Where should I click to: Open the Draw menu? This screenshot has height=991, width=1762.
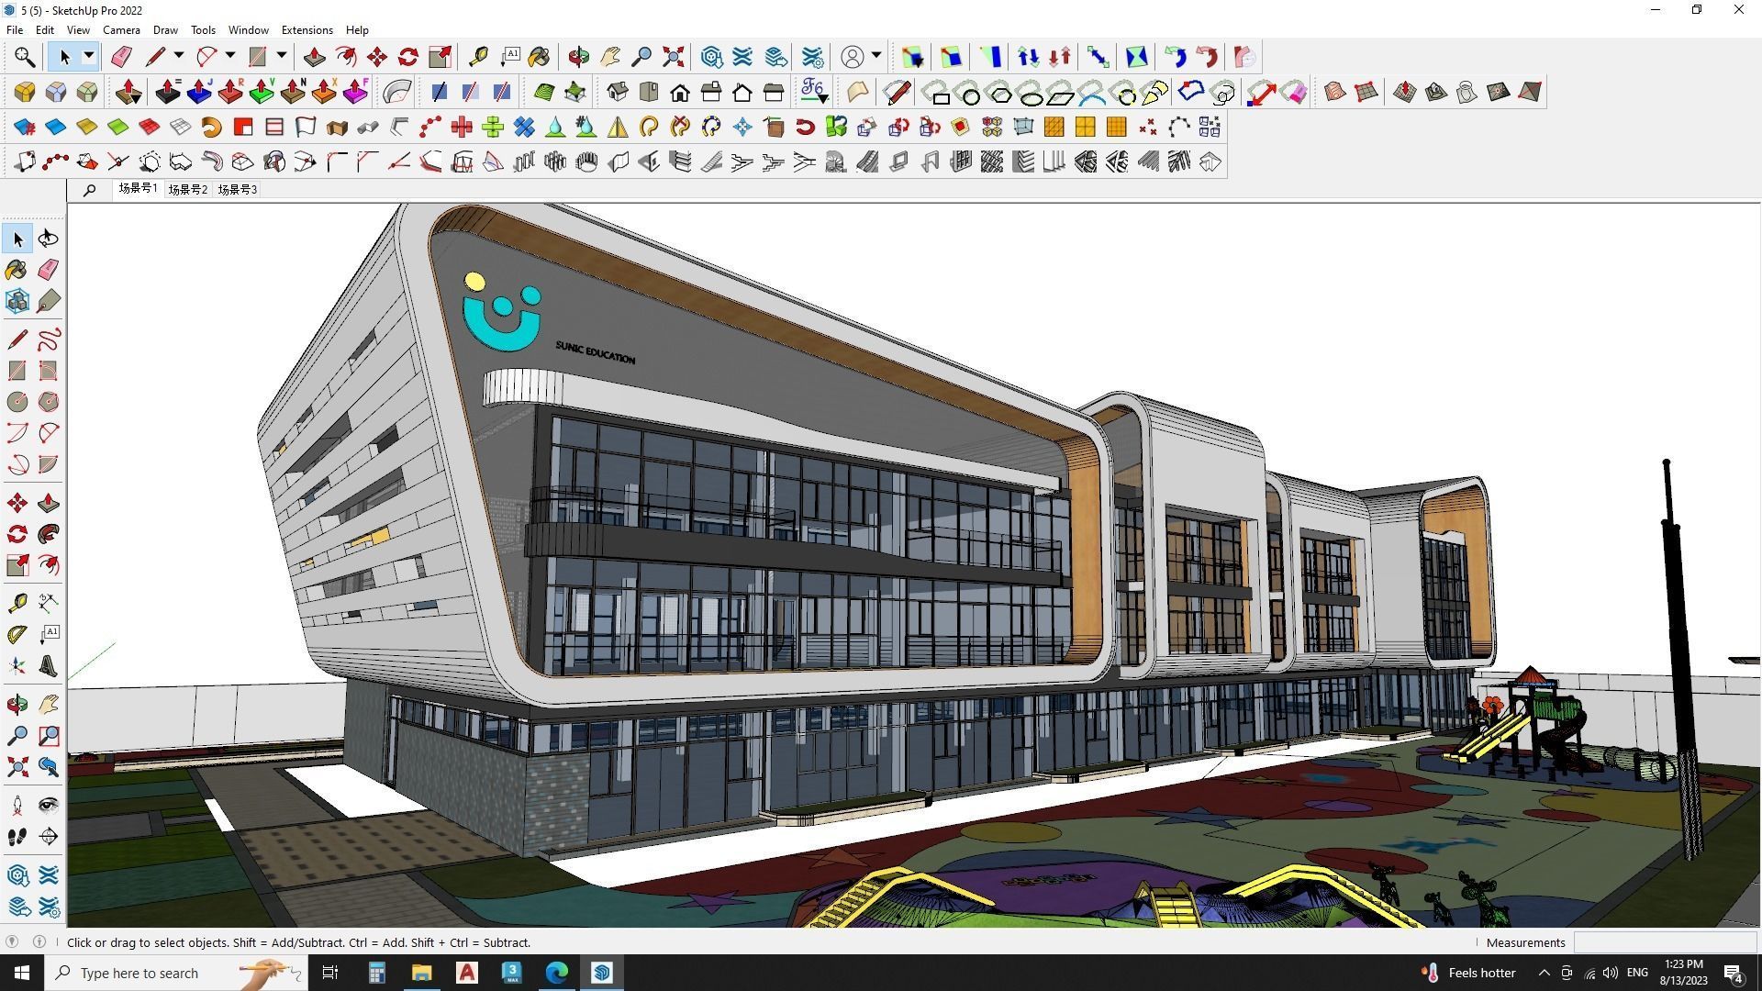(x=165, y=30)
